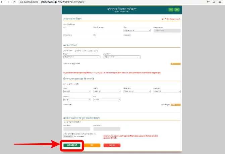
Task: Open the application category dropdown
Action: tap(122, 57)
